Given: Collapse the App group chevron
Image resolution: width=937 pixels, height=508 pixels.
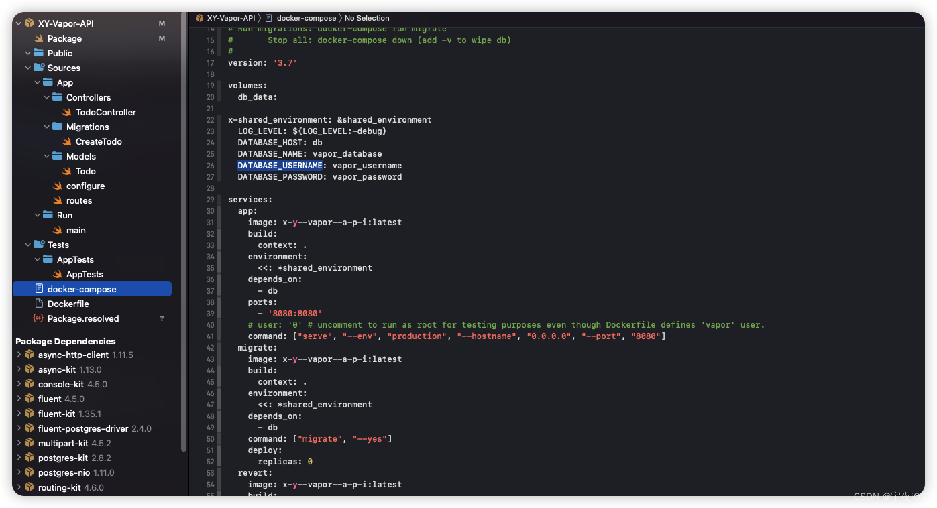Looking at the screenshot, I should [38, 82].
